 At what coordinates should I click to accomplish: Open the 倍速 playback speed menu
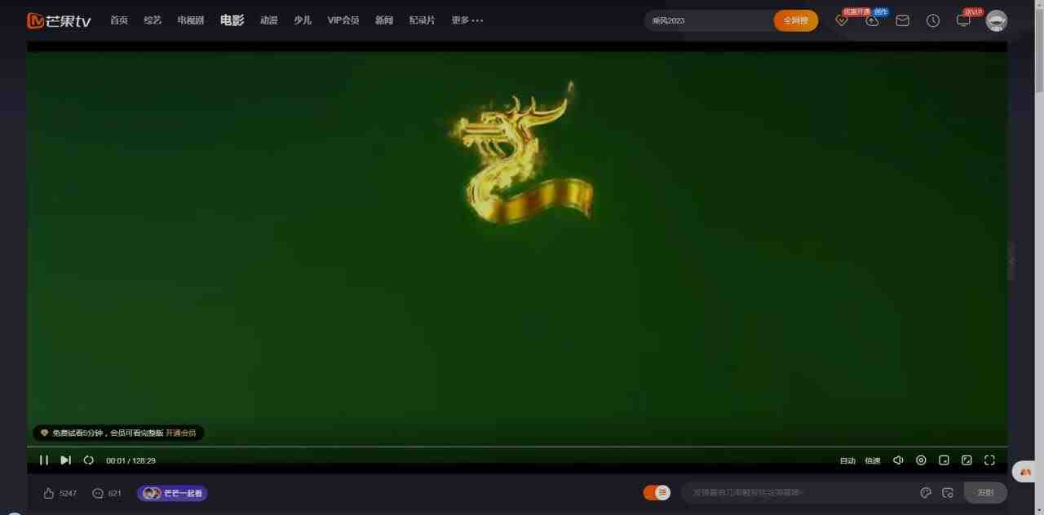pyautogui.click(x=873, y=461)
